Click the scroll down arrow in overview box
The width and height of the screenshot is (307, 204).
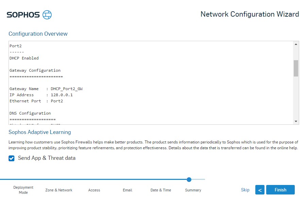click(x=296, y=121)
